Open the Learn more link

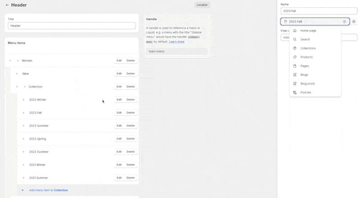coord(176,42)
